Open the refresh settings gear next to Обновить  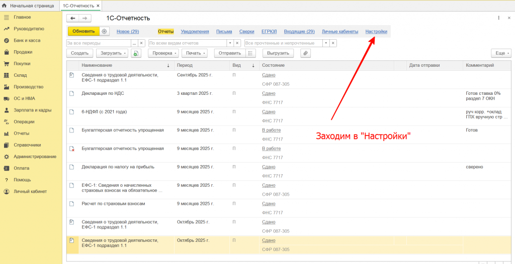(x=104, y=32)
